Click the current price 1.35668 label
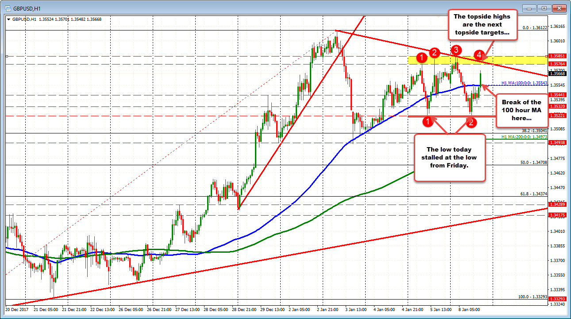Screen dimensions: 571x319 556,74
